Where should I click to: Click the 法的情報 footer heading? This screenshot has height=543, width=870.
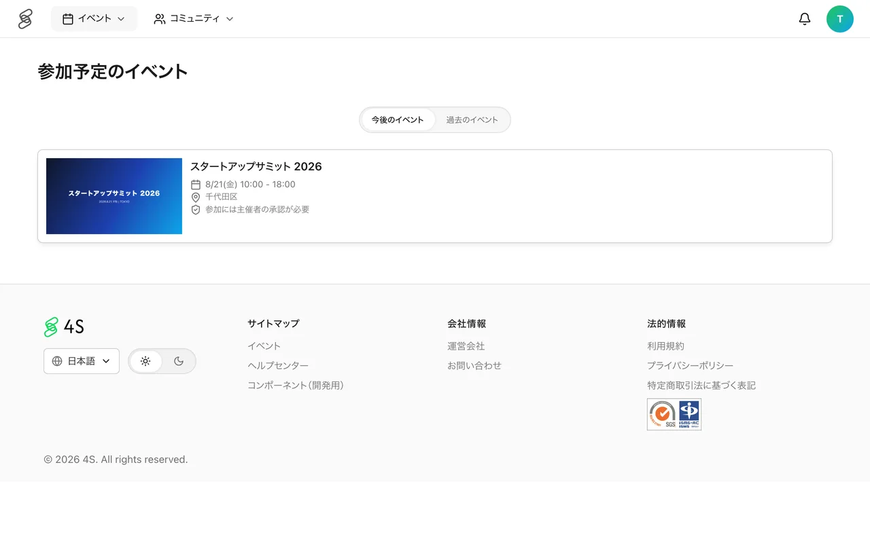667,324
